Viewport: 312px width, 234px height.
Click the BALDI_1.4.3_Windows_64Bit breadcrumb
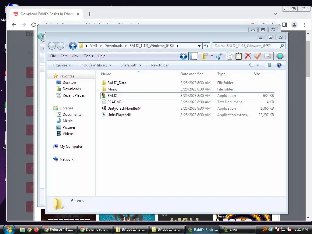[x=152, y=46]
